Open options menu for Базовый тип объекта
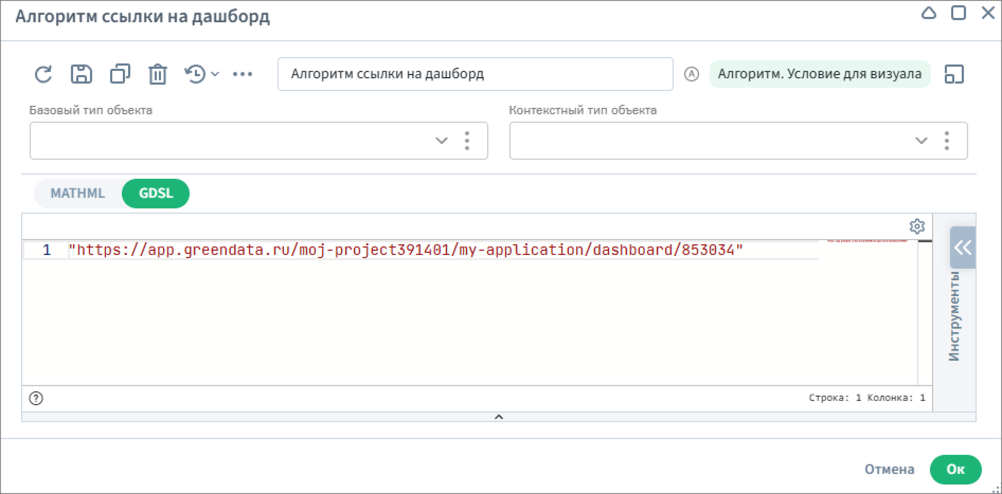Image resolution: width=1002 pixels, height=494 pixels. pyautogui.click(x=467, y=141)
